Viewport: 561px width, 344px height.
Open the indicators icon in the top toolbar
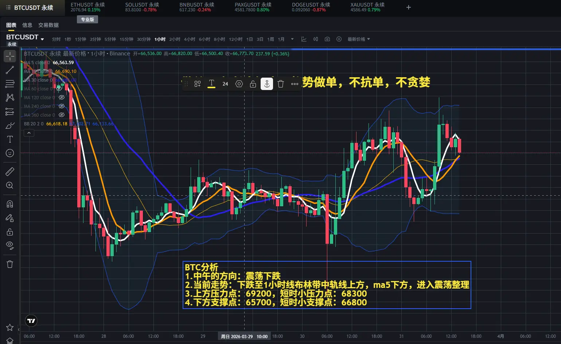[x=304, y=39]
